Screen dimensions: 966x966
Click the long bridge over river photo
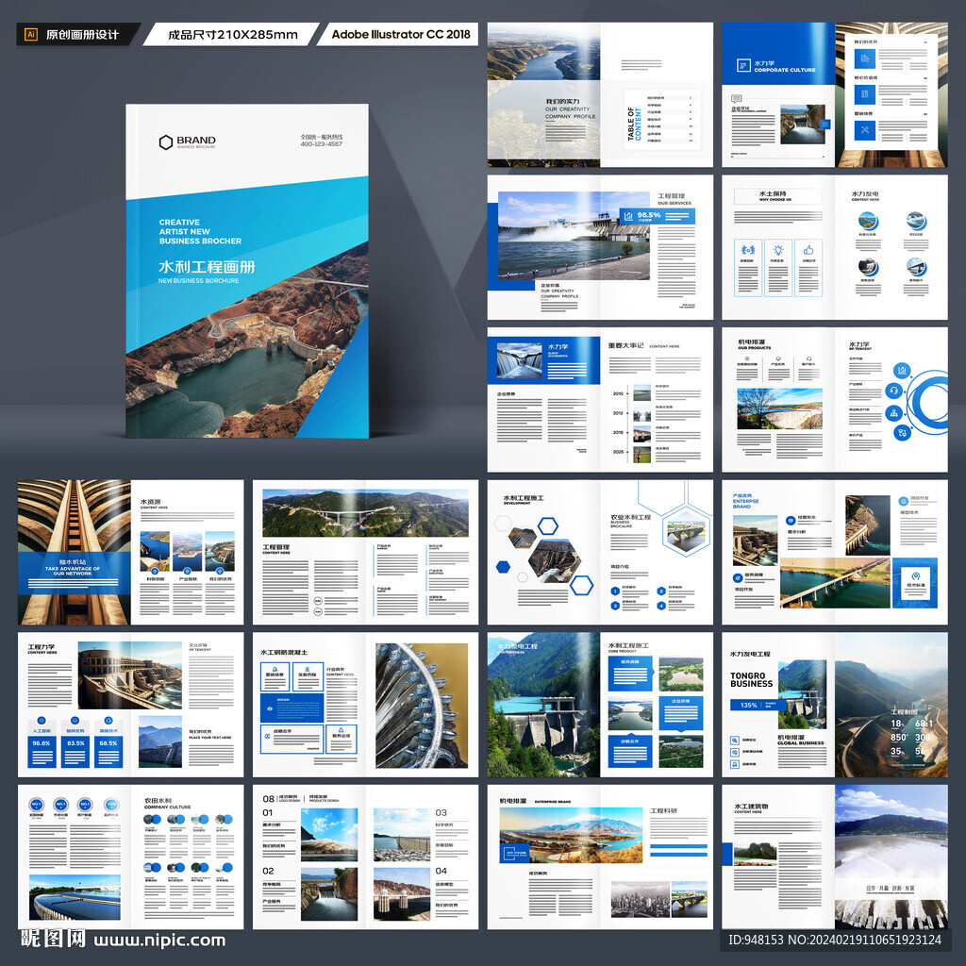point(835,583)
